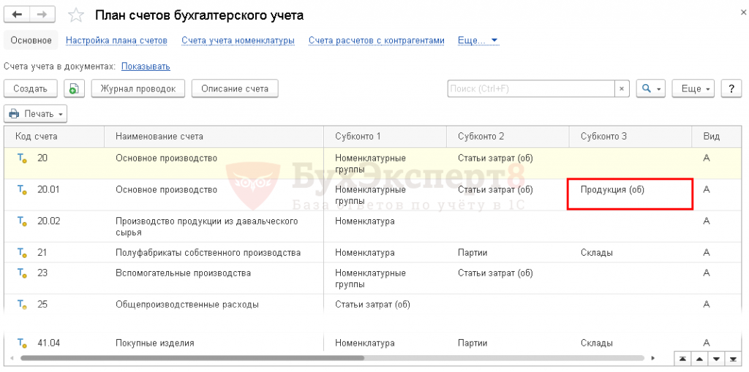The width and height of the screenshot is (749, 372).
Task: Click into the Поиск search field
Action: [x=531, y=89]
